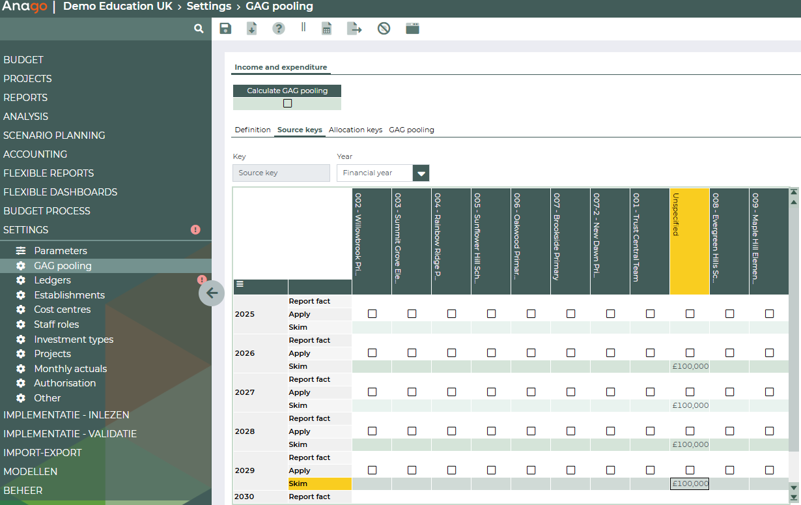This screenshot has width=801, height=505.
Task: Toggle 2027 Apply checkbox under Unspecified column
Action: (x=690, y=392)
